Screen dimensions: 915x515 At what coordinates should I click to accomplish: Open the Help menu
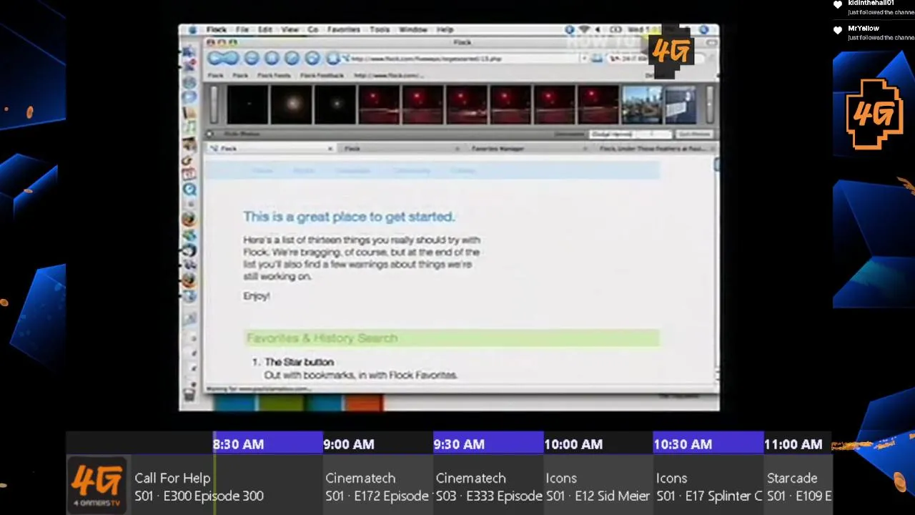445,30
